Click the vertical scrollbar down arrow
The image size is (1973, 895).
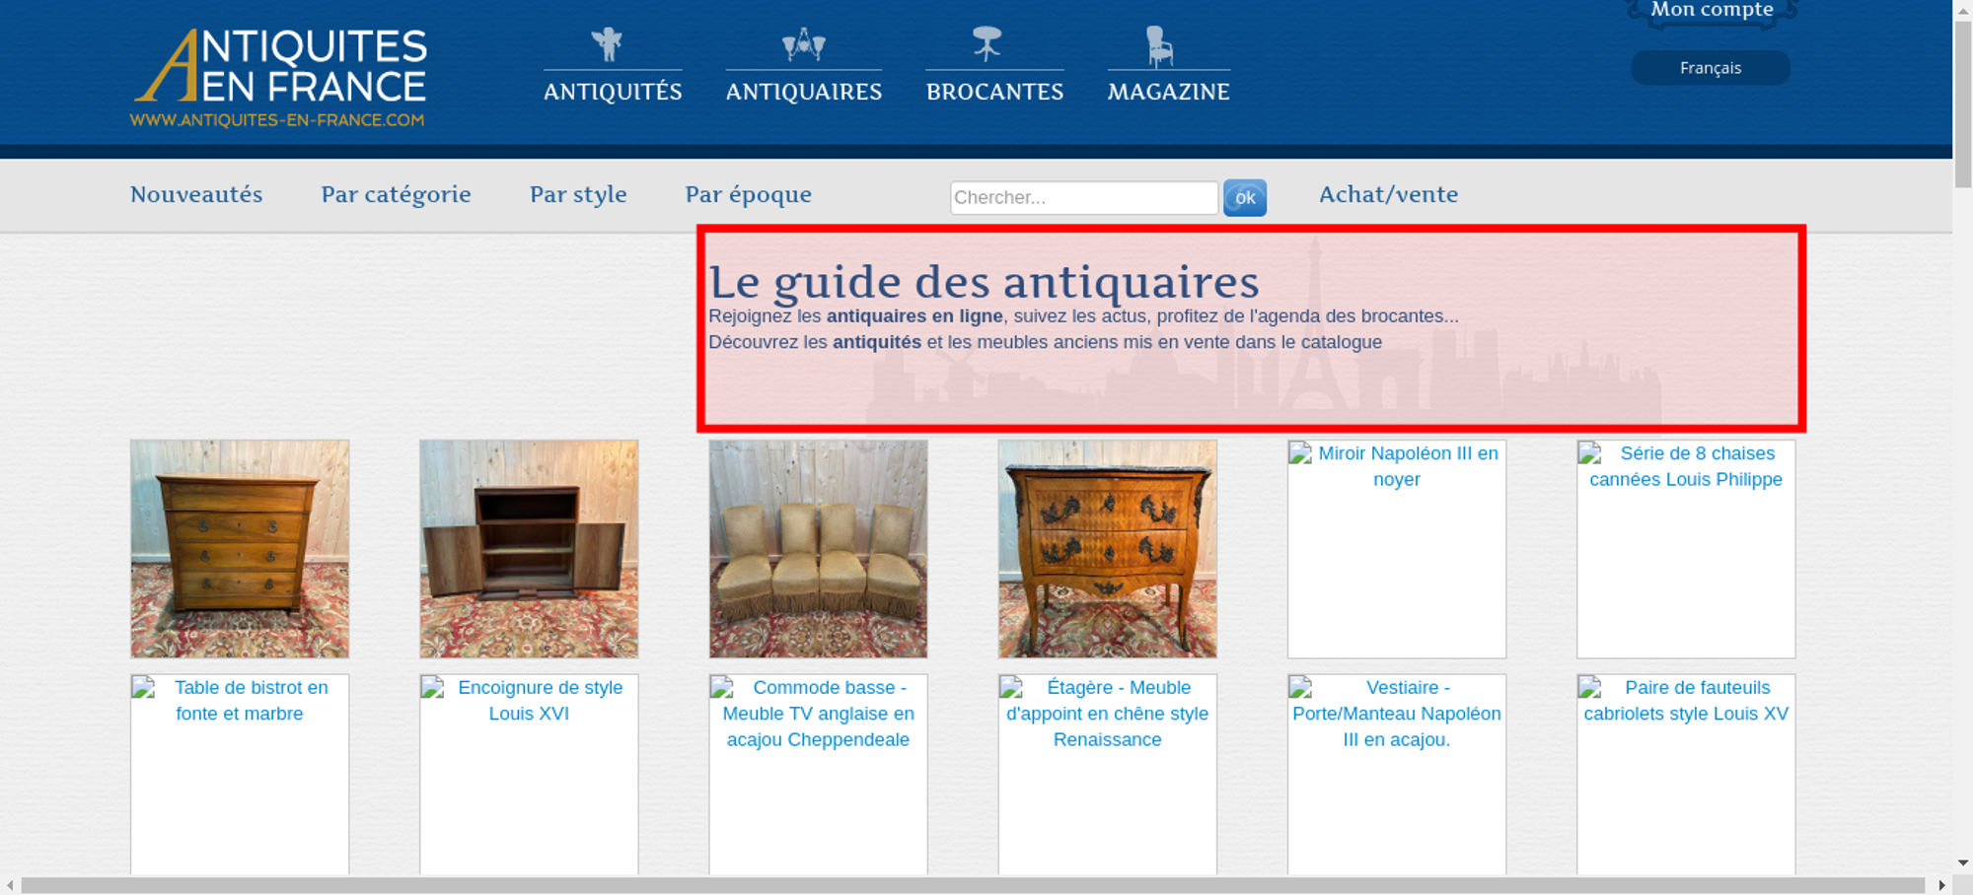[1962, 862]
